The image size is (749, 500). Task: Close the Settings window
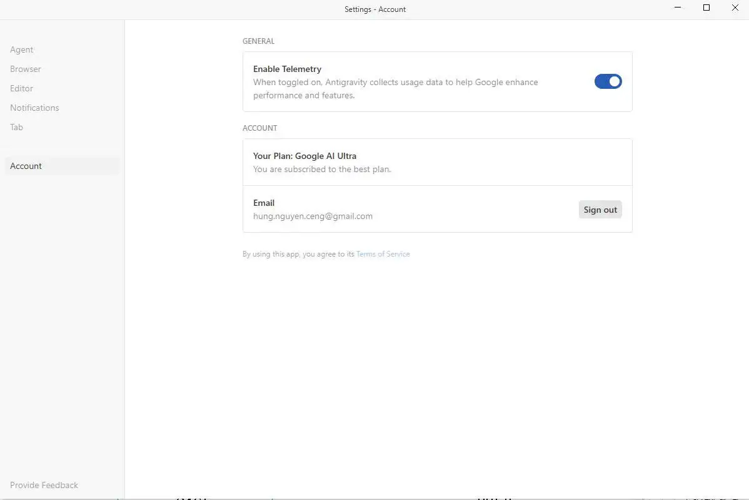(x=735, y=8)
